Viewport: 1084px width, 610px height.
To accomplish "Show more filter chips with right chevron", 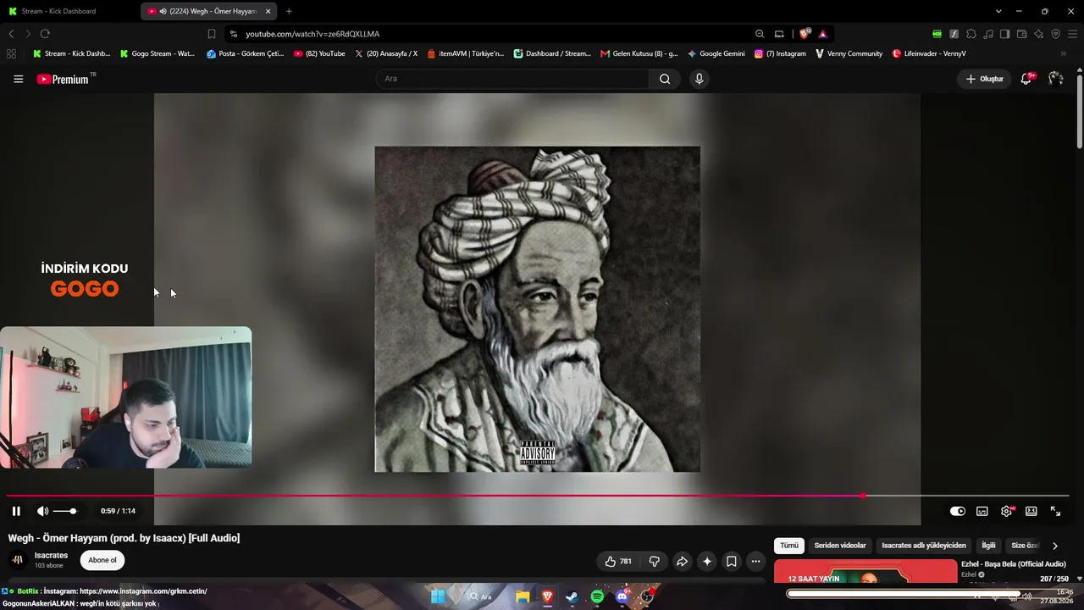I will click(1054, 546).
